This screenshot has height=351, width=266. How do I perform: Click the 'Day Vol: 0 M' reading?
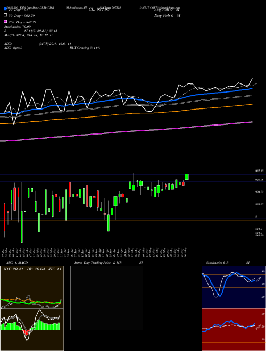(x=167, y=15)
